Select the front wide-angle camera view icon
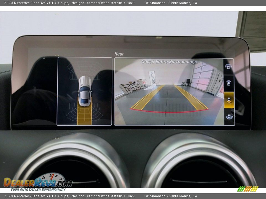Viewport: 266px width, 199px height. click(229, 67)
